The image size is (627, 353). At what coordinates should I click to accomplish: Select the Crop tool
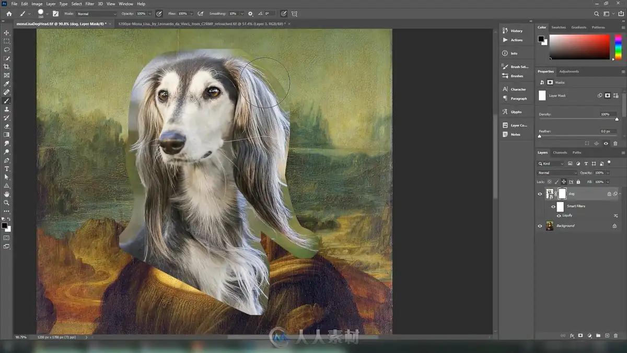(x=7, y=67)
